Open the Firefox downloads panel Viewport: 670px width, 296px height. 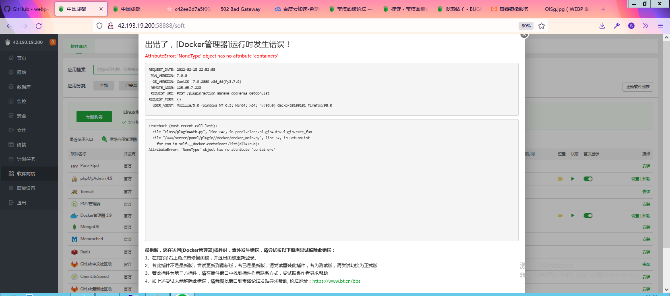602,26
